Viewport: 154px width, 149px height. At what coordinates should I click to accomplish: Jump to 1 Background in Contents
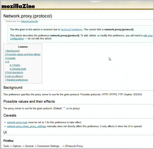[x=12, y=51]
